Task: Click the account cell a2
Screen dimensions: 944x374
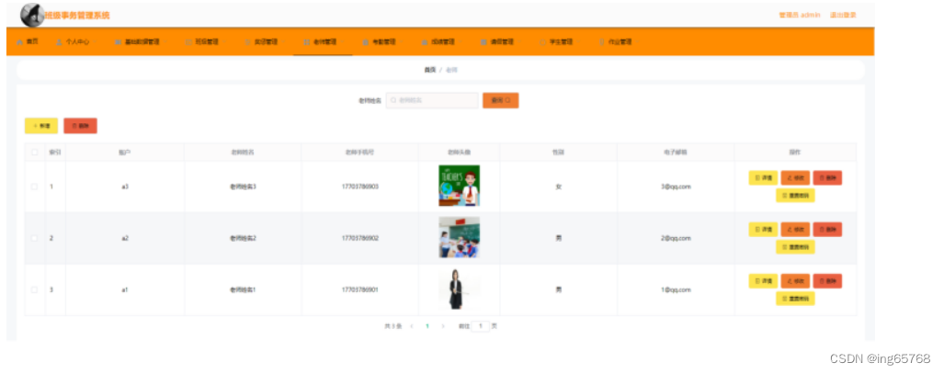Action: [125, 238]
